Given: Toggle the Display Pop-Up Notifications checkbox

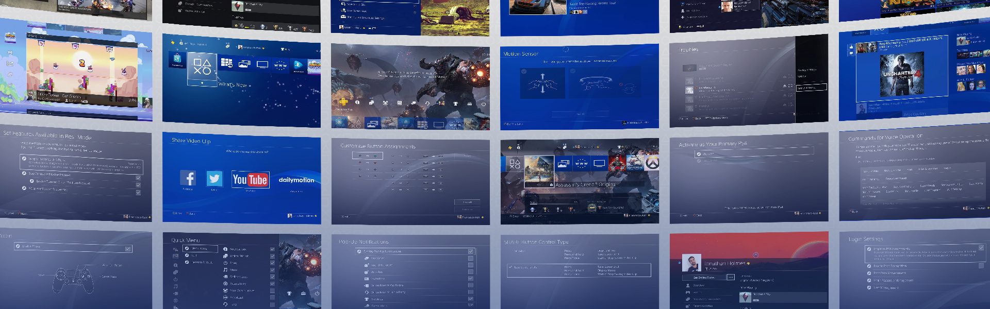Looking at the screenshot, I should click(x=470, y=251).
